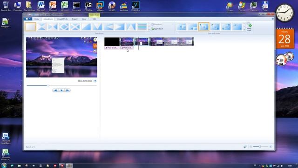Switch to the Home tab
The image size is (298, 168).
pos(37,19)
